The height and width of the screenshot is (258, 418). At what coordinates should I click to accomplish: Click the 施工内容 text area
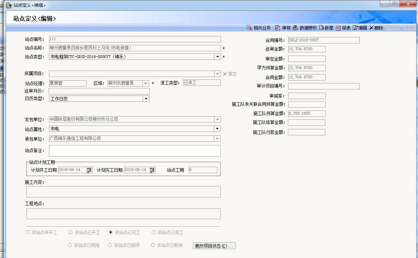[123, 192]
